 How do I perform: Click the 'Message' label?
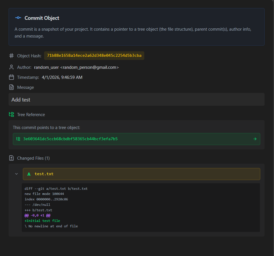click(x=25, y=87)
